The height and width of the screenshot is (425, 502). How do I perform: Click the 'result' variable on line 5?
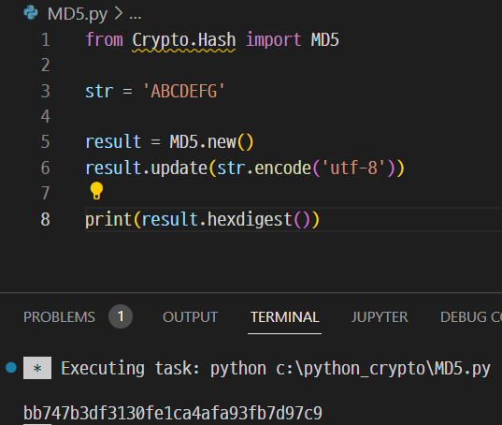(x=113, y=141)
